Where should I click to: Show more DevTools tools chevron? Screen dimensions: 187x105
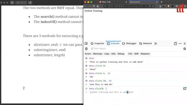(155, 43)
